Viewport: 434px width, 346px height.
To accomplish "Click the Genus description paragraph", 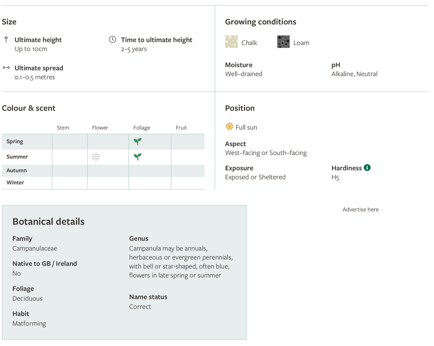I will 181,262.
